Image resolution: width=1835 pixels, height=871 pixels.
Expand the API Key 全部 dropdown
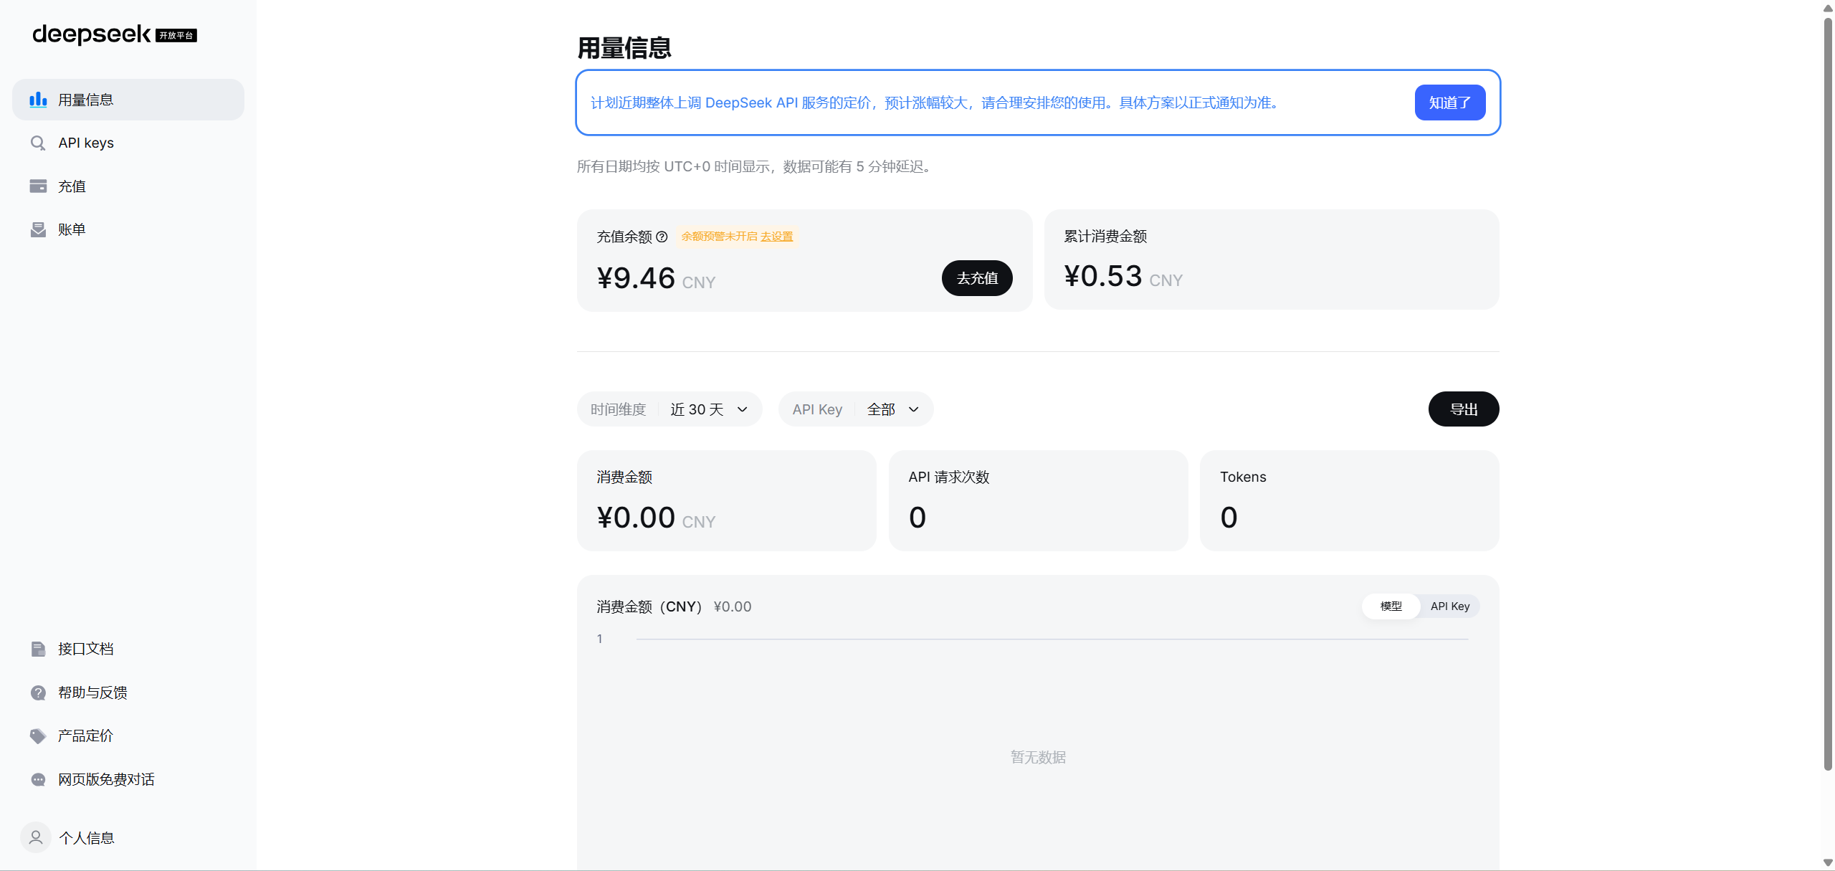(x=856, y=409)
